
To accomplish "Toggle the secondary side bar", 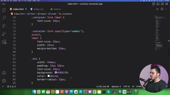I will (162, 4).
